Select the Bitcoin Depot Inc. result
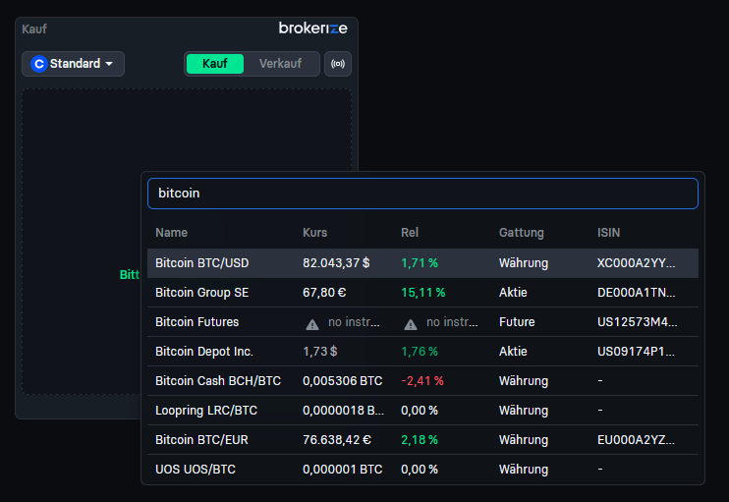Viewport: 729px width, 502px height. [x=422, y=352]
